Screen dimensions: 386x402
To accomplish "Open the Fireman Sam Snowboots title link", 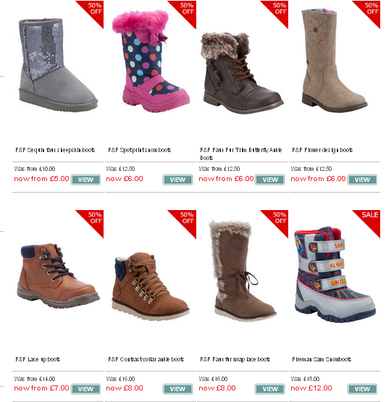I will coord(322,359).
